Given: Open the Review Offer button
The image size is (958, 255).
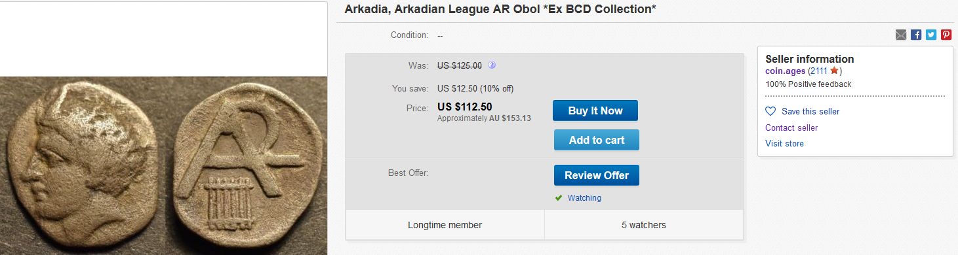Looking at the screenshot, I should pos(596,175).
